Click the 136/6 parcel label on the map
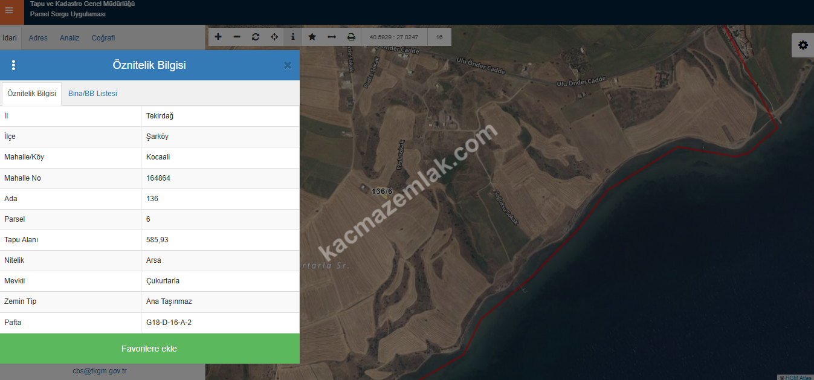This screenshot has height=380, width=814. tap(382, 192)
